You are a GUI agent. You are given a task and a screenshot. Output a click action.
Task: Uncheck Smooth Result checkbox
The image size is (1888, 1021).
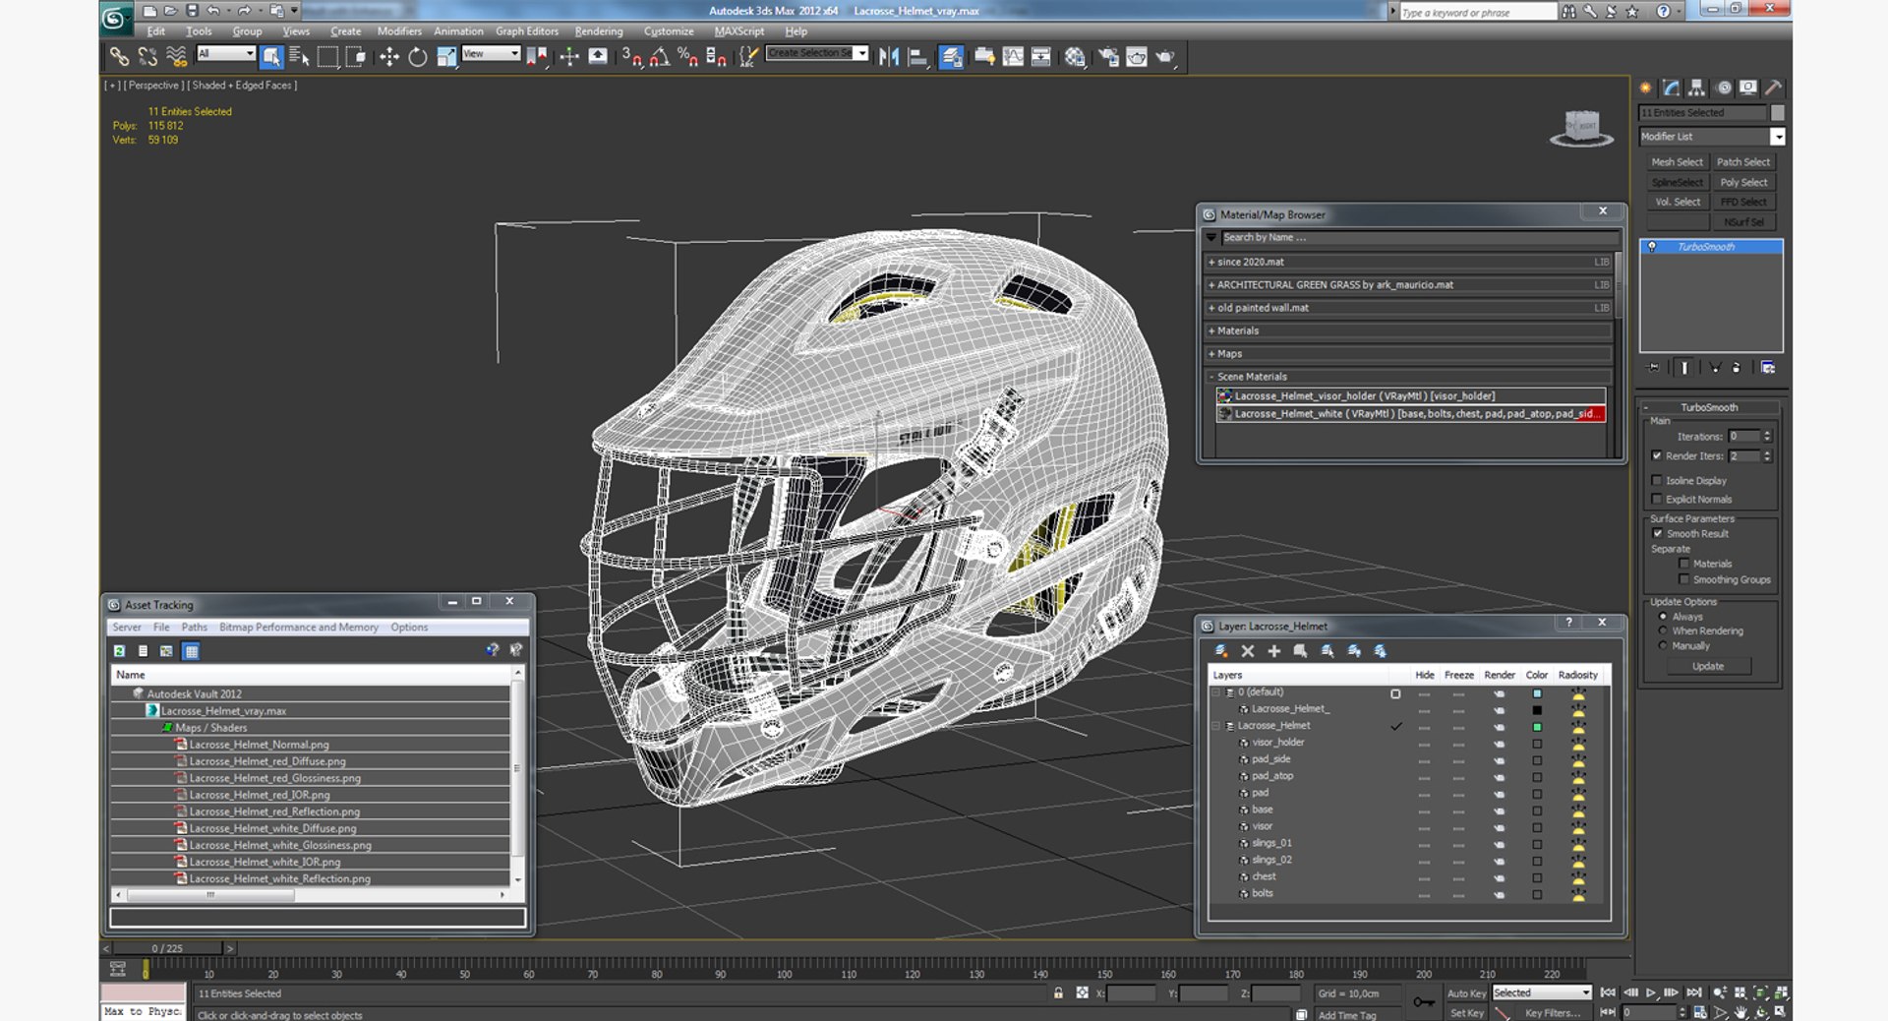[x=1657, y=533]
